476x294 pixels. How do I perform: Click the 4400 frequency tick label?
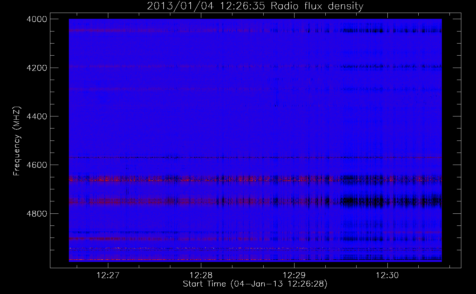(x=37, y=116)
